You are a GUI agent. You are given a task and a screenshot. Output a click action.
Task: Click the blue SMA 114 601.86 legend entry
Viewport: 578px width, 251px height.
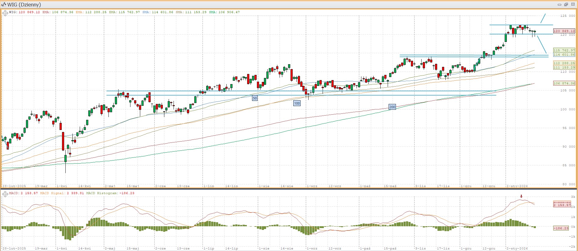[158, 12]
